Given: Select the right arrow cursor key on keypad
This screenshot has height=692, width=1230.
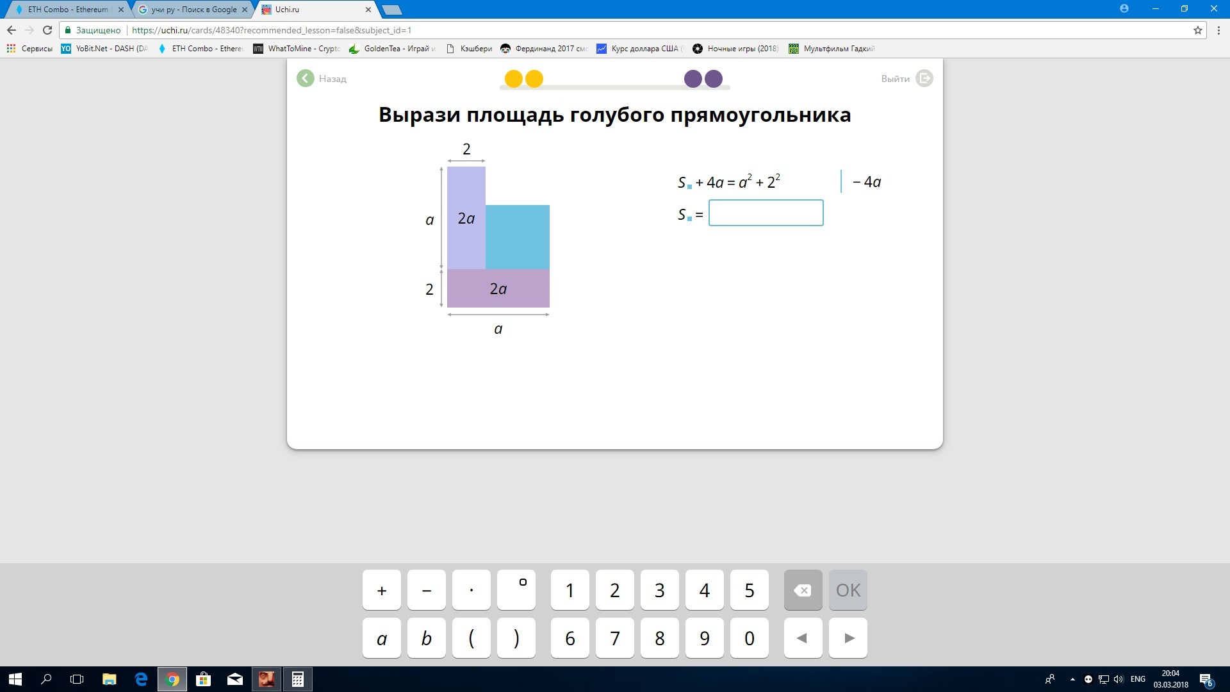Looking at the screenshot, I should tap(848, 638).
